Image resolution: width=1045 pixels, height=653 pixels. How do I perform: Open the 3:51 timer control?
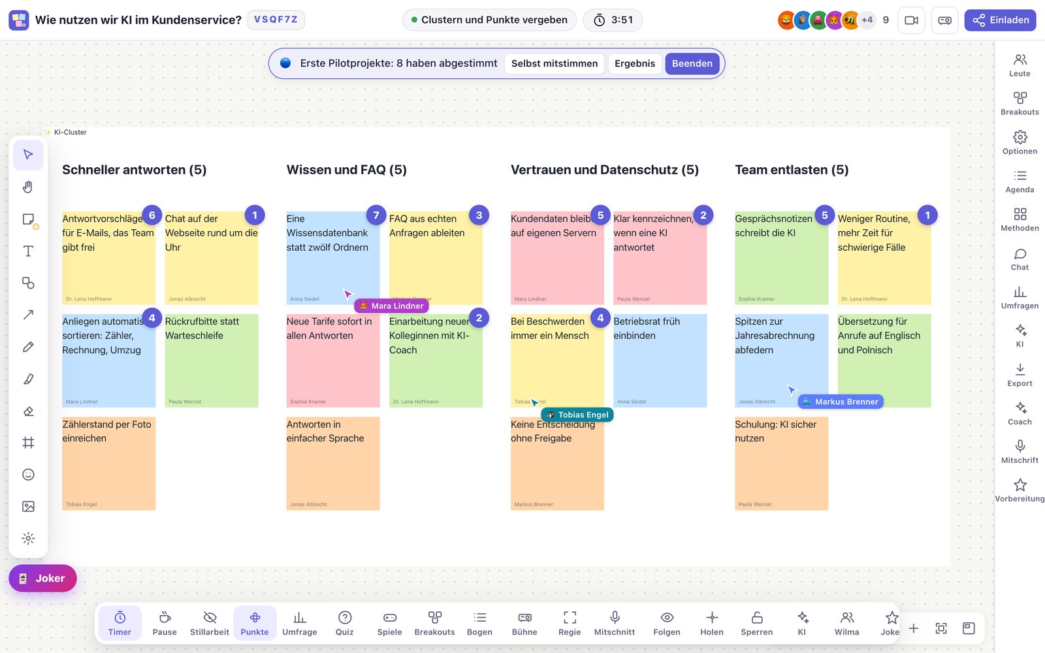pos(613,20)
